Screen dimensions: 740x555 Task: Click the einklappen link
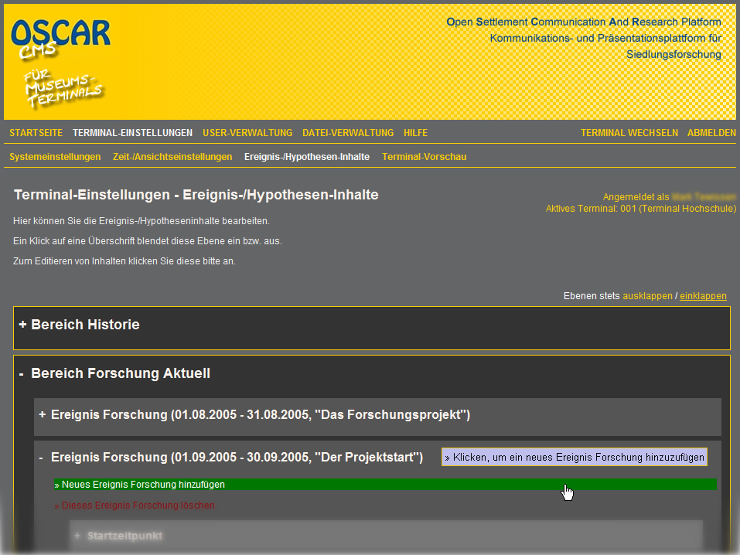(703, 296)
